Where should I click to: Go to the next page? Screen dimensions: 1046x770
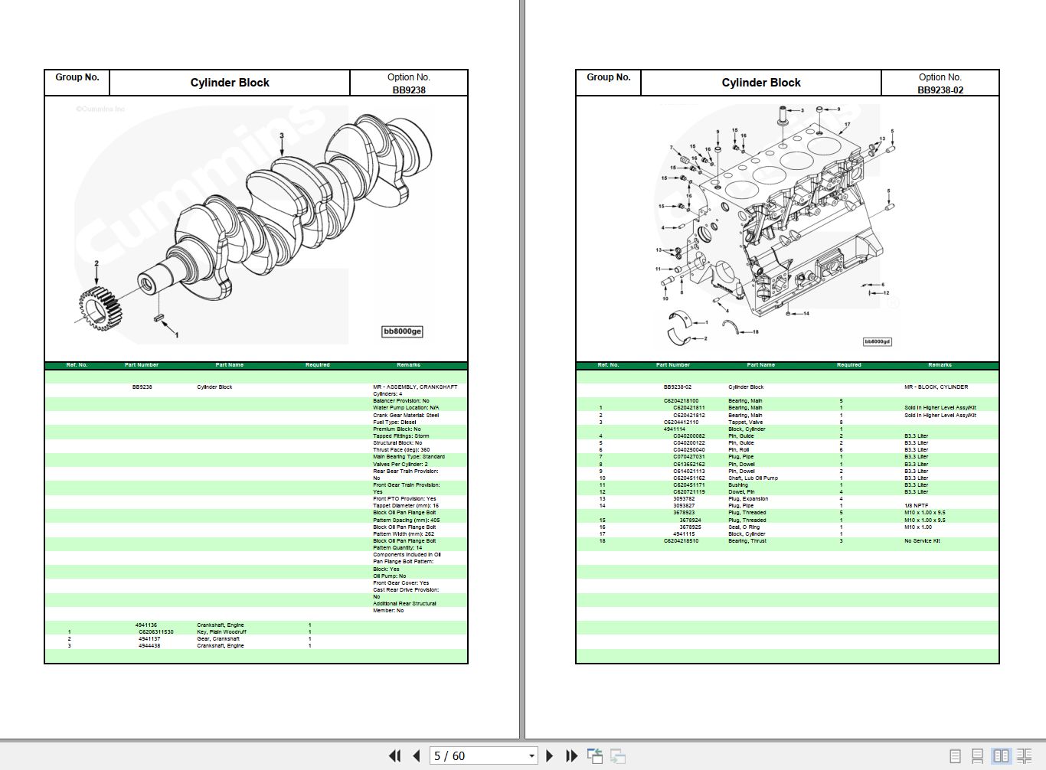pos(550,755)
